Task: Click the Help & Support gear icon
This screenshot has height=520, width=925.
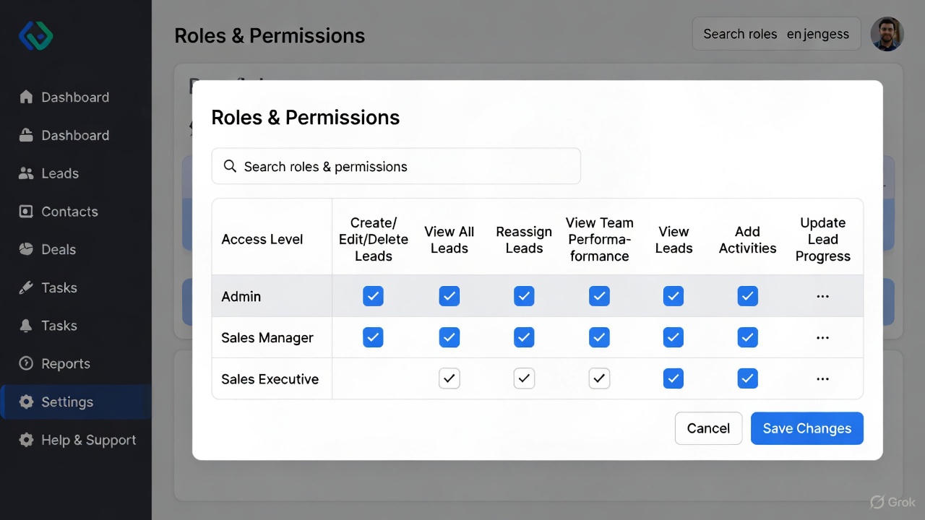Action: pyautogui.click(x=26, y=440)
